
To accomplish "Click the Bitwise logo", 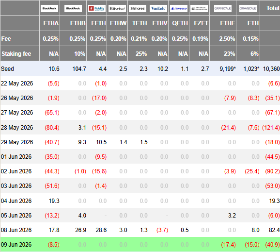I will (117, 8).
